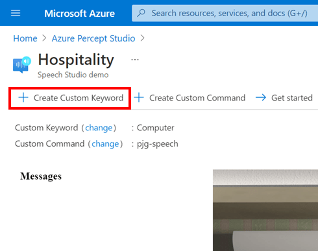This screenshot has width=318, height=251.
Task: Click the Microsoft Azure title
Action: tap(80, 14)
